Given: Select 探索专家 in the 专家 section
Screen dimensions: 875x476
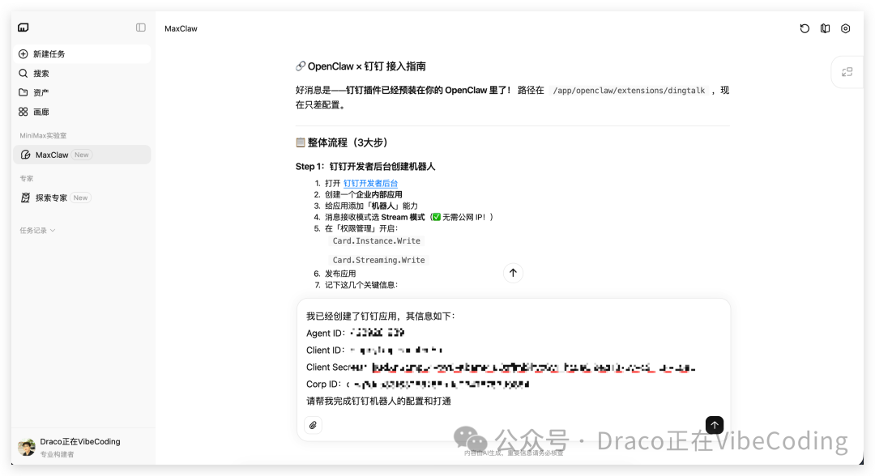Looking at the screenshot, I should click(53, 197).
